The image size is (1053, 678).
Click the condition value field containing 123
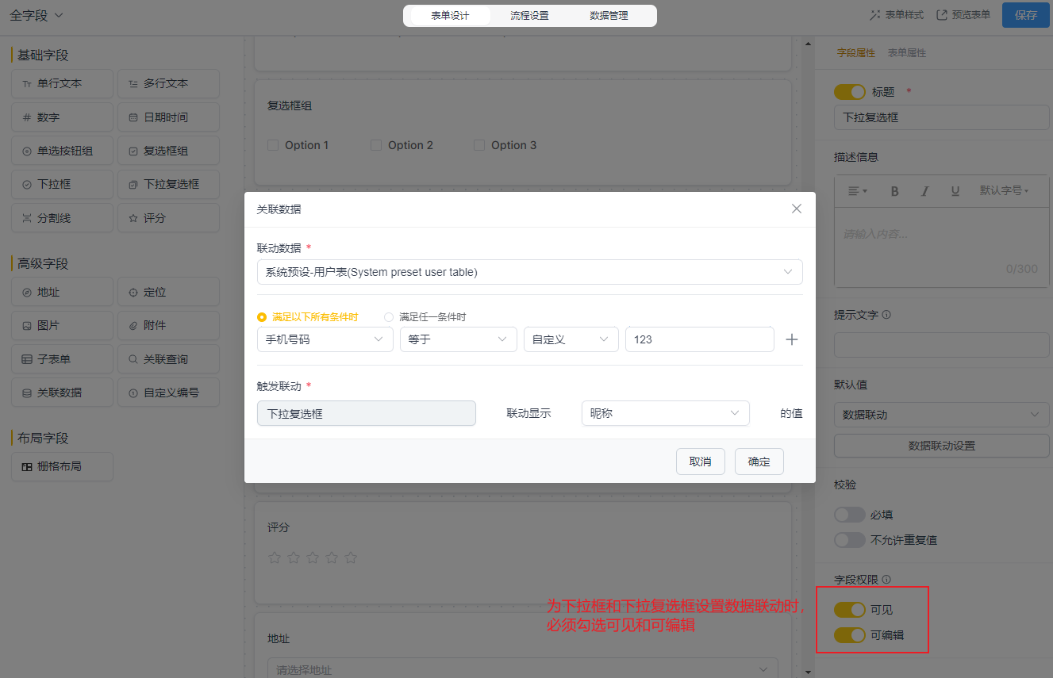click(700, 339)
